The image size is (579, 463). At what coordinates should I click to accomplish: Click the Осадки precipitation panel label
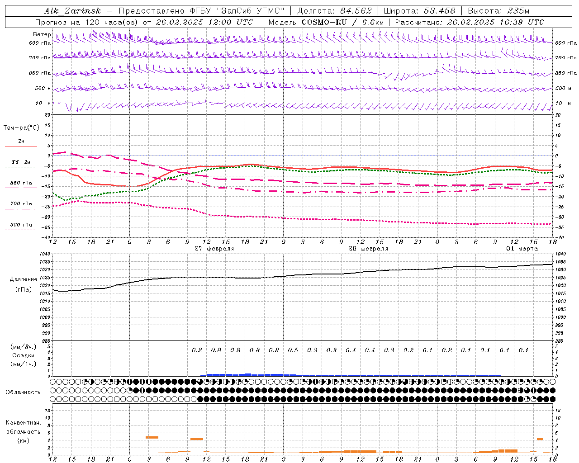(x=24, y=355)
